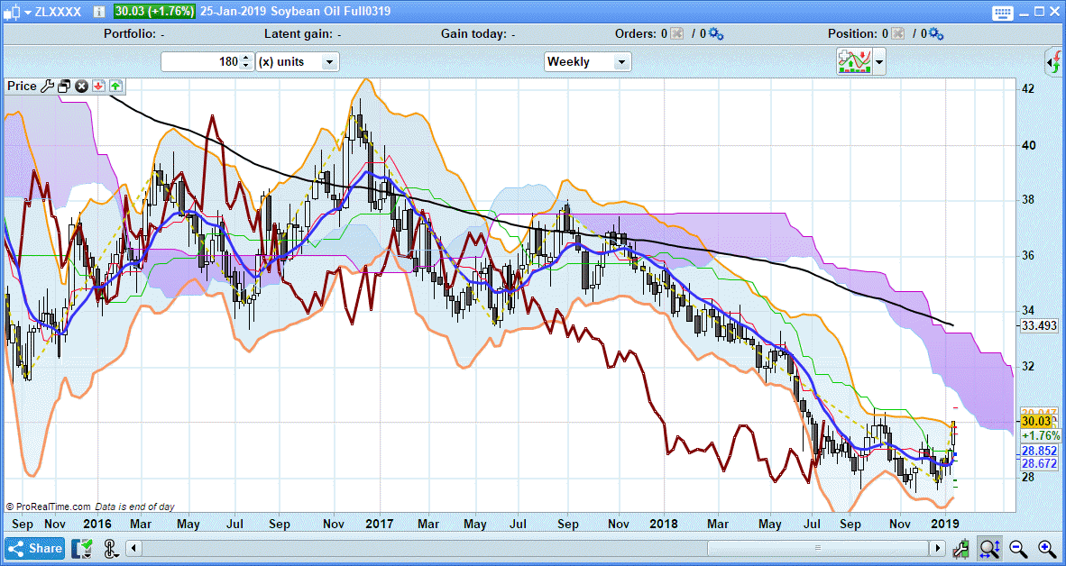
Task: Increase units with the up stepper arrow
Action: coord(247,58)
